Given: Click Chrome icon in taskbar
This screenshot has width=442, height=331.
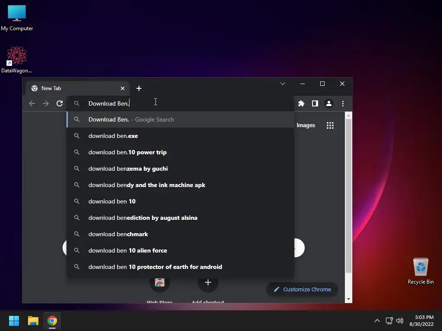Looking at the screenshot, I should point(52,321).
